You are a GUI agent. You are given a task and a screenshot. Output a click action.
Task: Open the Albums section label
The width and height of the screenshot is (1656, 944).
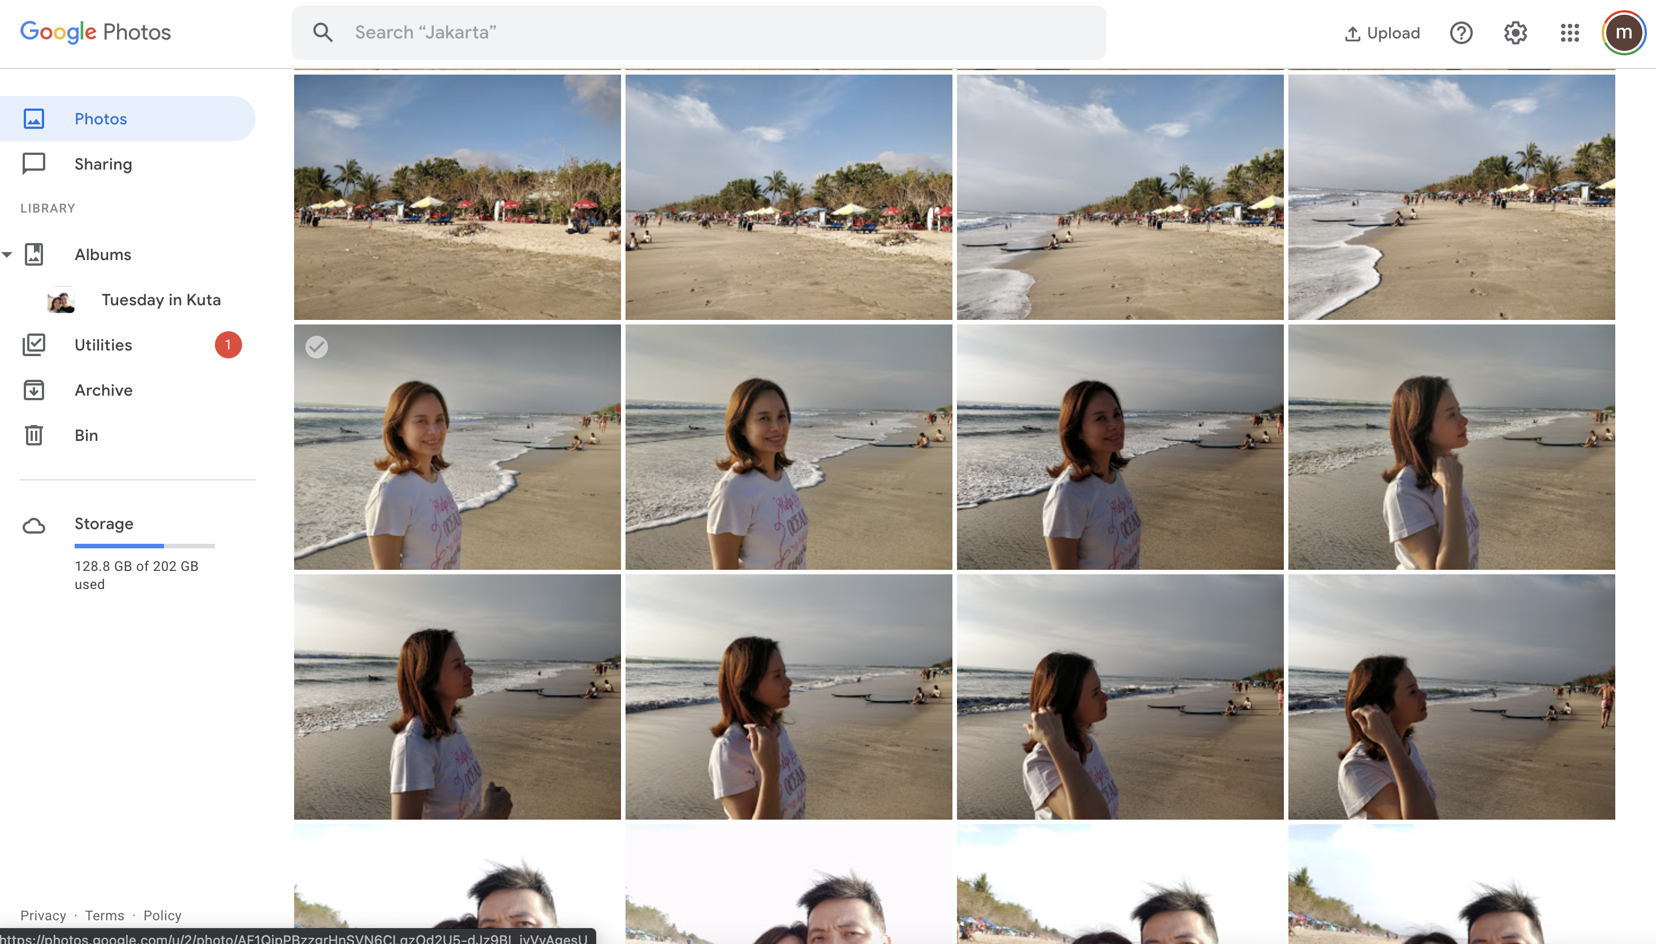[103, 255]
